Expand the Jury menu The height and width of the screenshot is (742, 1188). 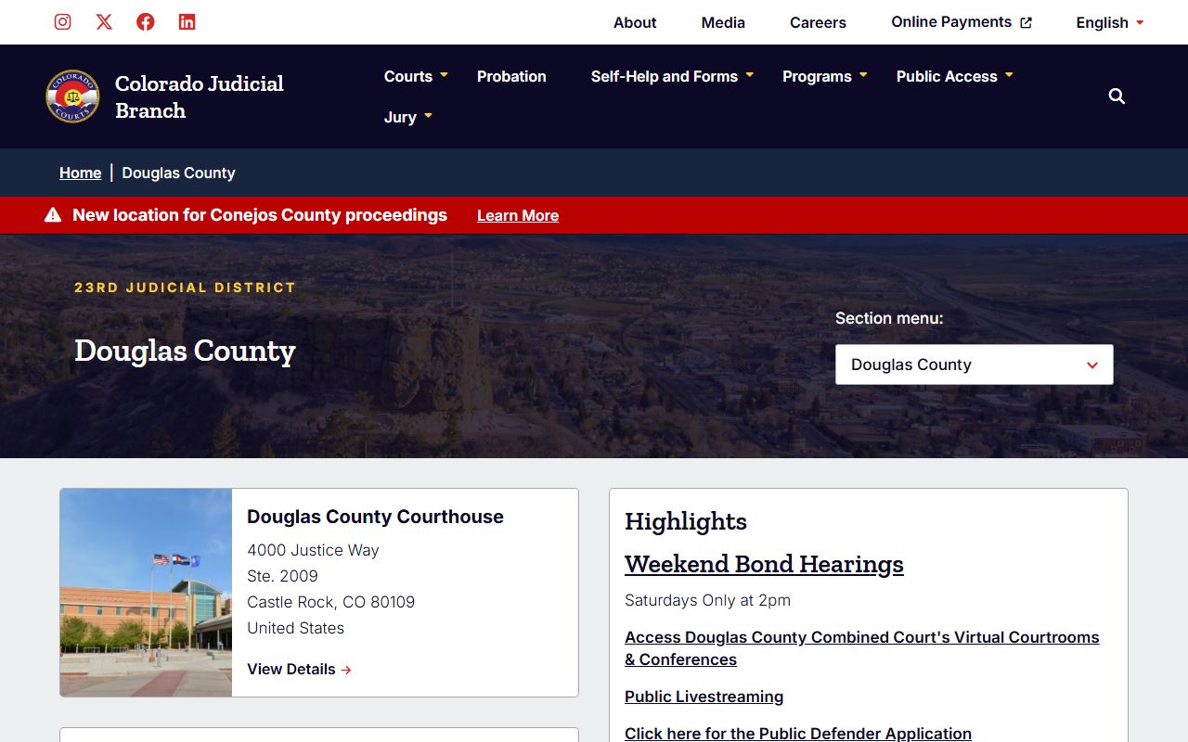coord(408,117)
